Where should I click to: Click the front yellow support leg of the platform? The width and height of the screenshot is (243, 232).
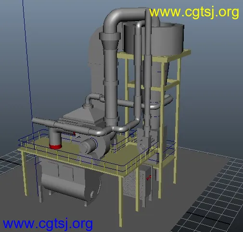[x=121, y=201]
